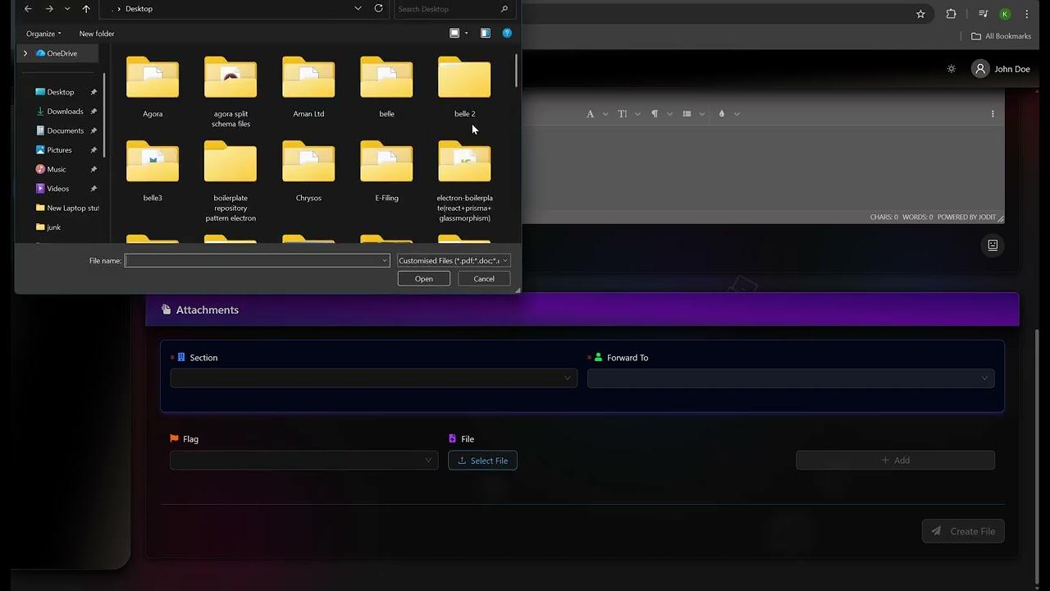Viewport: 1050px width, 591px height.
Task: Open Chrome media controls
Action: click(x=984, y=14)
